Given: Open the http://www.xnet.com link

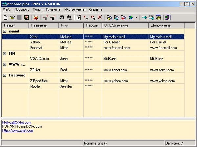Looking at the screenshot, I should click(18, 130).
